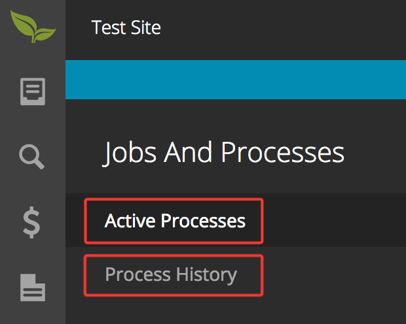This screenshot has width=406, height=324.
Task: Switch to the Active Processes tab
Action: [x=174, y=221]
